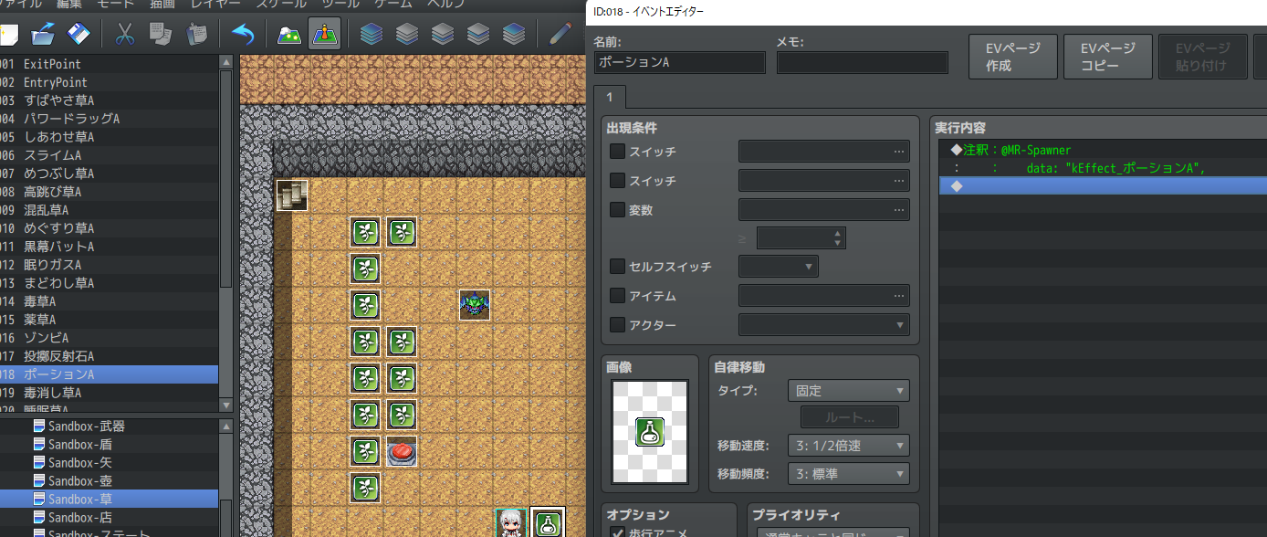Select event page tab 1
Screen dimensions: 1267x537
[610, 98]
